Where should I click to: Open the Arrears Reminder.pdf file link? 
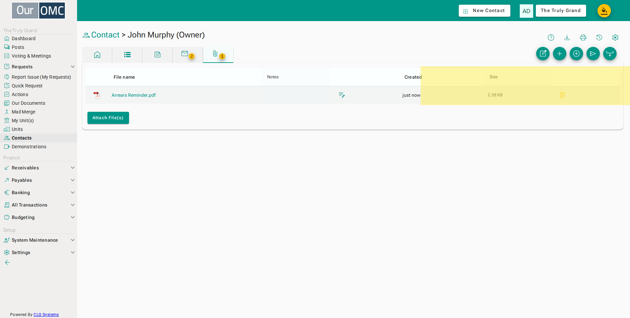(134, 95)
